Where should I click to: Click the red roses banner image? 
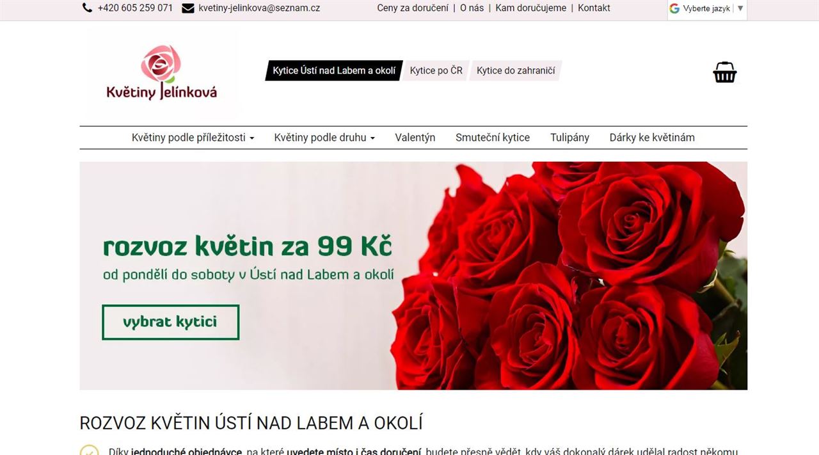tap(569, 276)
